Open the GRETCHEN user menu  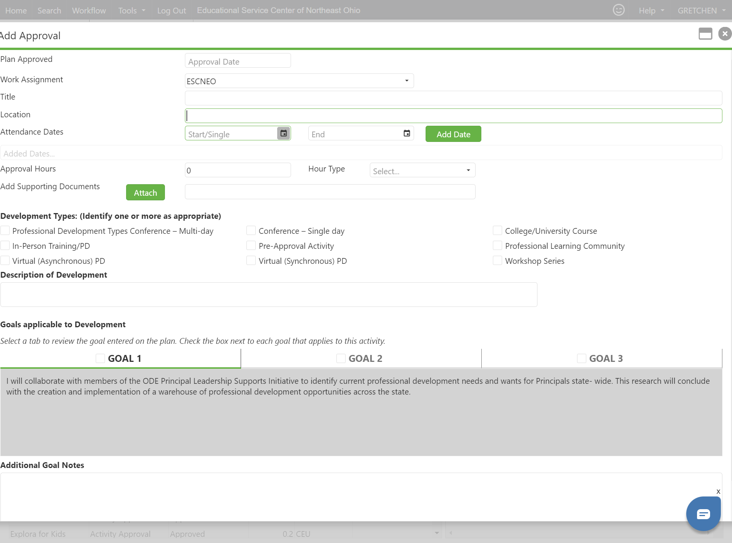pyautogui.click(x=701, y=10)
